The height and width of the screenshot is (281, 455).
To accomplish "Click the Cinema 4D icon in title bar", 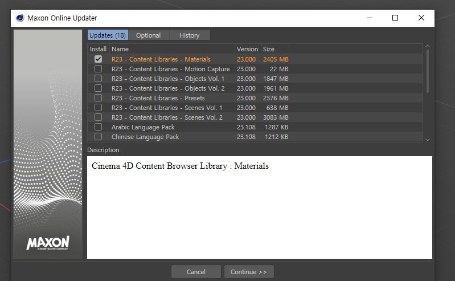I will point(20,18).
